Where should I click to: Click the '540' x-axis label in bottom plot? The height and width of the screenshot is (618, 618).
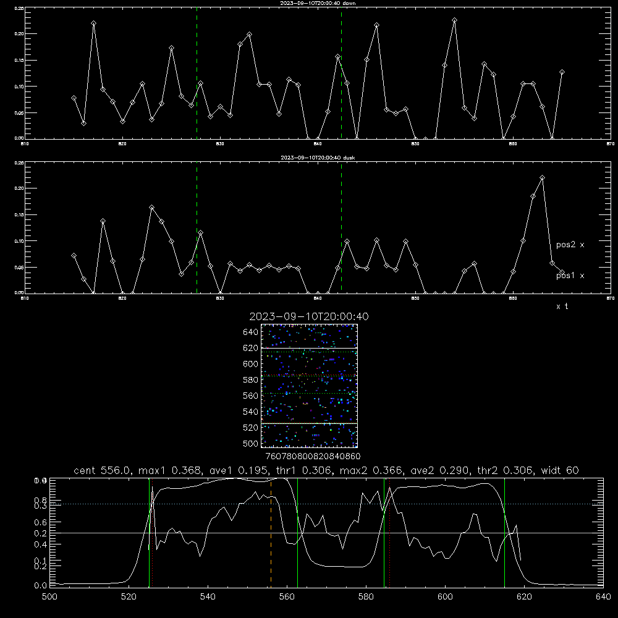click(x=208, y=597)
